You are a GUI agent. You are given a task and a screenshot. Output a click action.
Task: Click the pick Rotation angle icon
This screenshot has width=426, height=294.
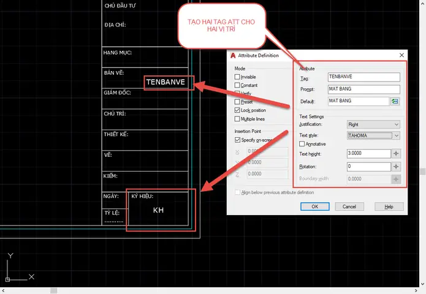[396, 167]
